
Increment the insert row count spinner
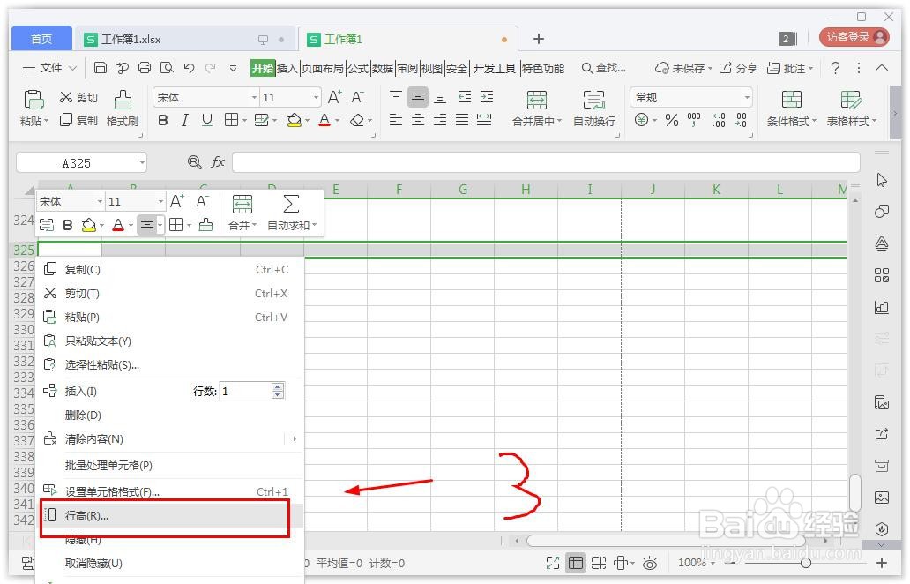click(x=278, y=387)
